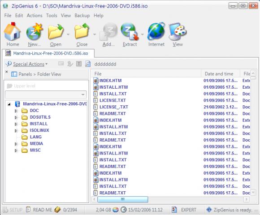
Task: Click the dddddddd text field
Action: pos(105,64)
